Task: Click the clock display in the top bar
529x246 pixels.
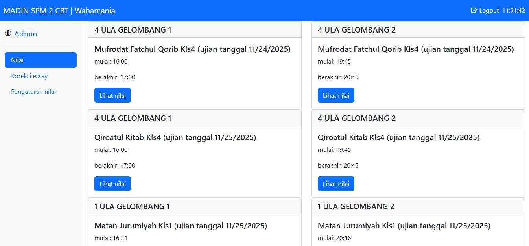Action: (514, 11)
